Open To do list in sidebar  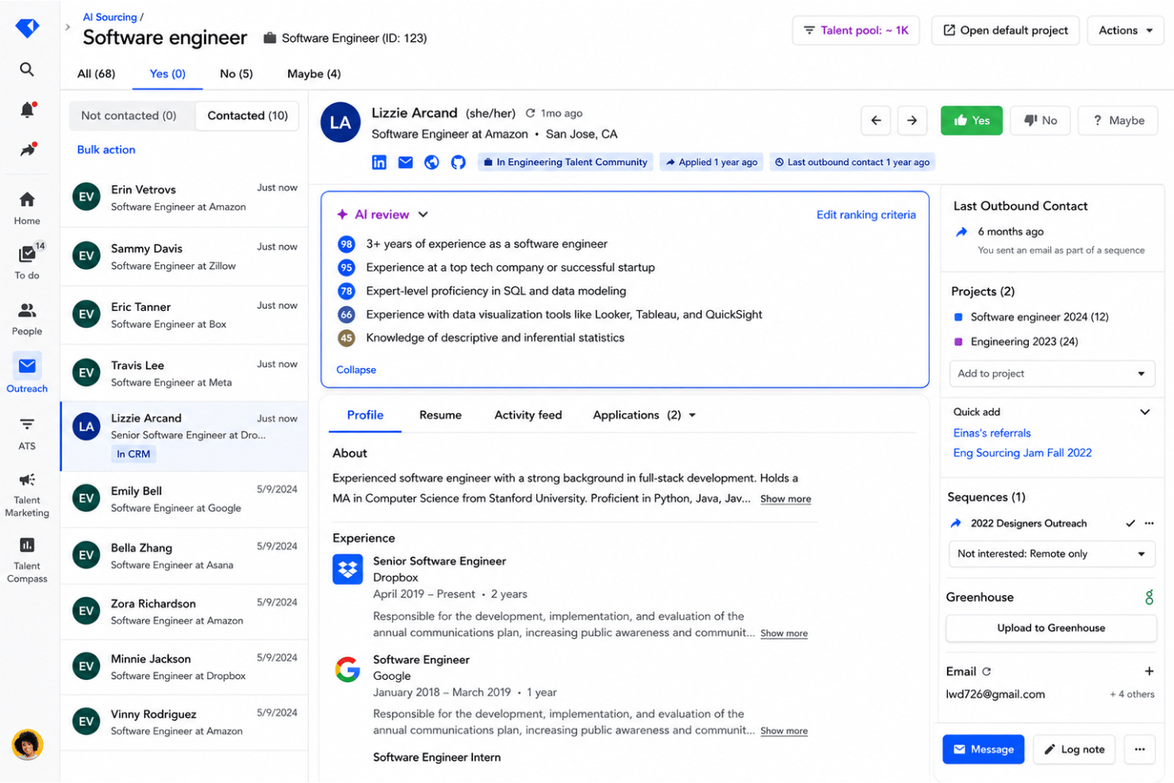coord(27,262)
